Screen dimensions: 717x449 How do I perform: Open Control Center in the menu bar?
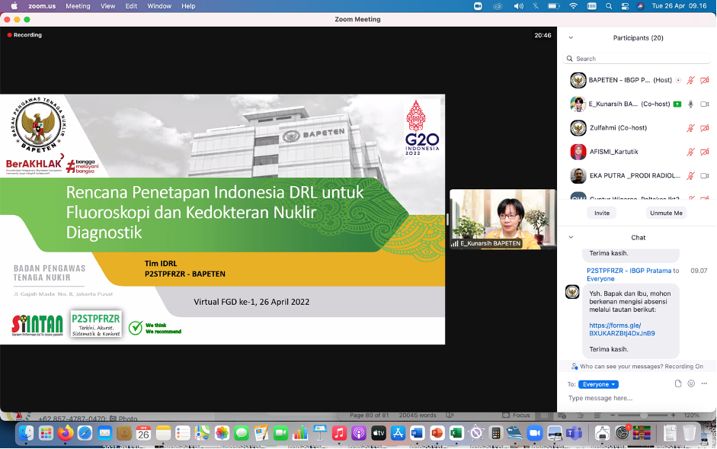[625, 6]
